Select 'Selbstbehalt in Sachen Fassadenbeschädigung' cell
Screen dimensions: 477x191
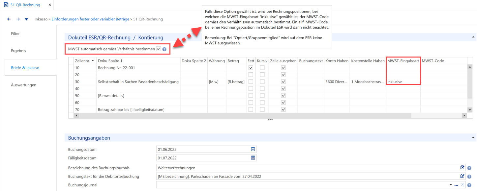[x=138, y=82]
